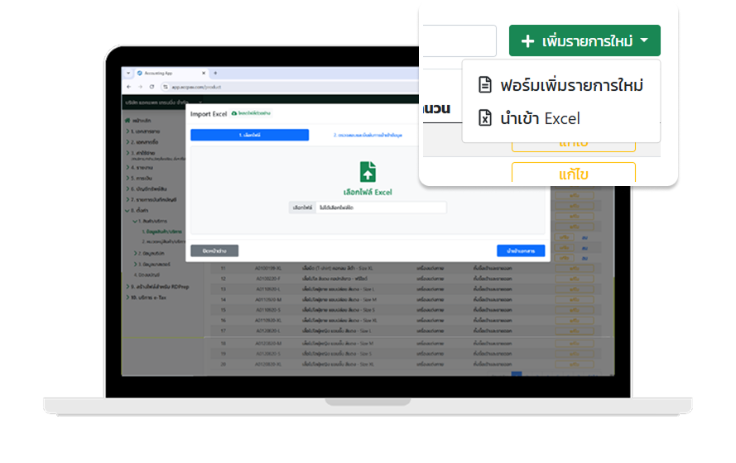Click the แก้ไข edit button in row 11
This screenshot has width=736, height=463.
575,269
